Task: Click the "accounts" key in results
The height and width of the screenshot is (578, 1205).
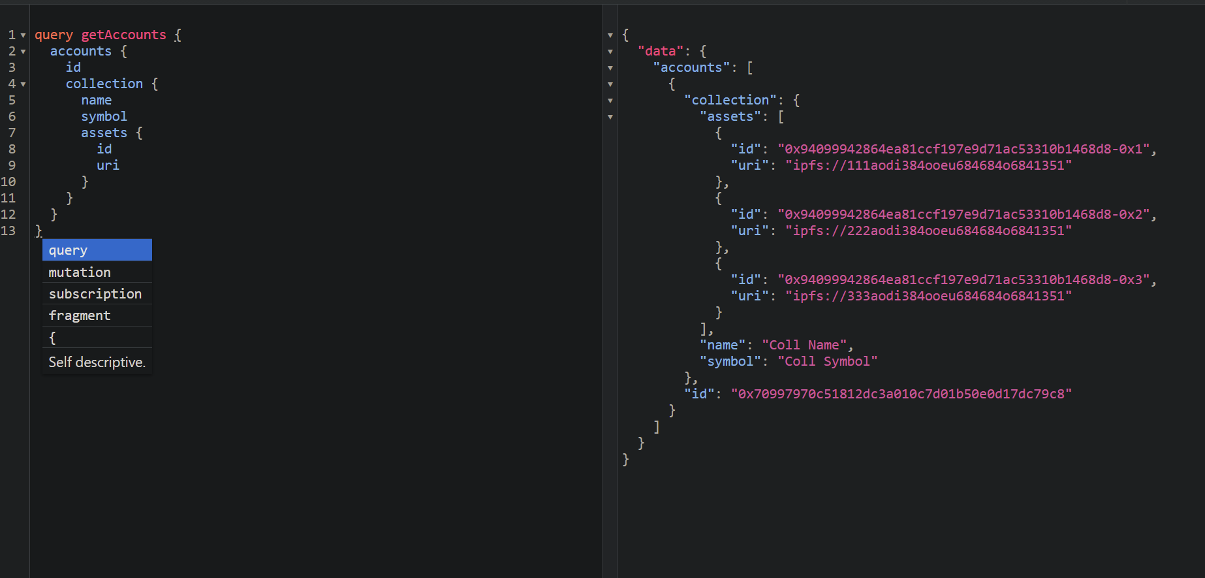Action: coord(691,67)
